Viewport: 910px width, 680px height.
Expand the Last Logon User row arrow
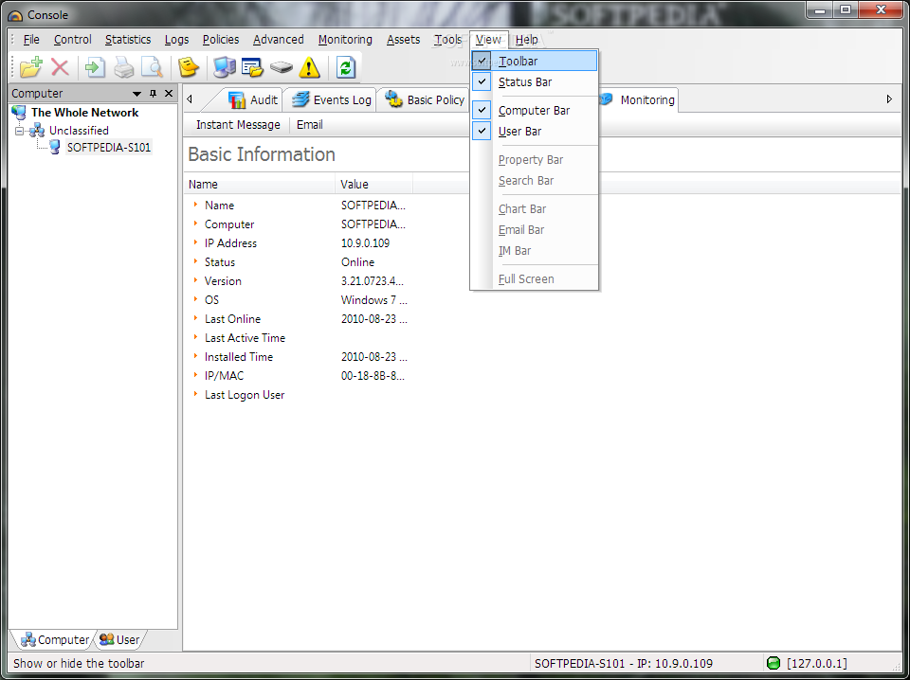coord(195,394)
